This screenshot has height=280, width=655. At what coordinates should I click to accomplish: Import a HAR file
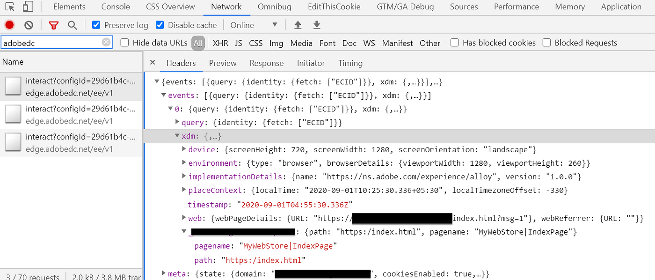click(298, 24)
